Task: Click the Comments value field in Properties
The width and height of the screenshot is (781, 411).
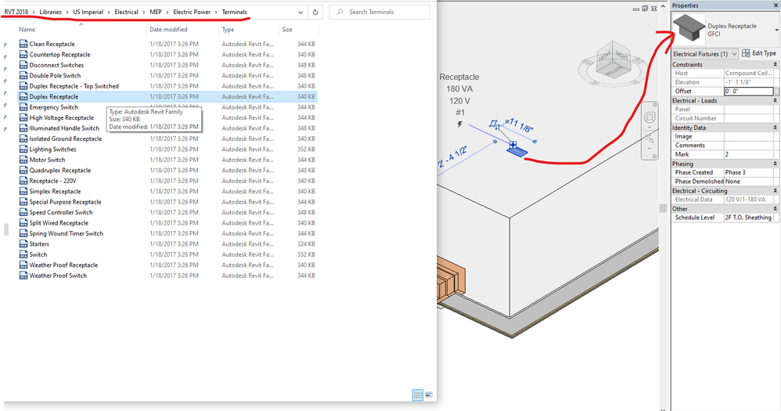Action: [749, 146]
